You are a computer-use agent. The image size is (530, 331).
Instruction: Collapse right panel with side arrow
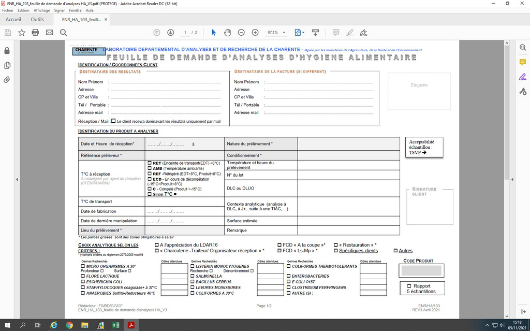coord(512,179)
